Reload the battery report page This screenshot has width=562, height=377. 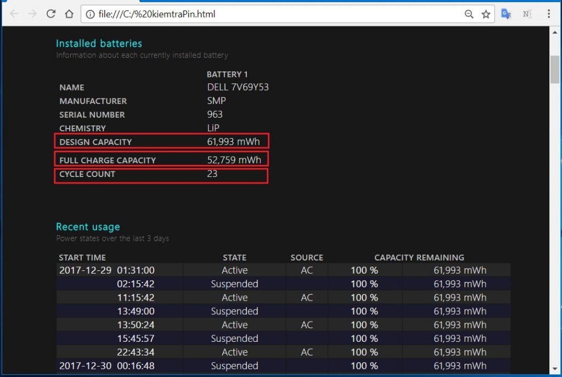50,14
